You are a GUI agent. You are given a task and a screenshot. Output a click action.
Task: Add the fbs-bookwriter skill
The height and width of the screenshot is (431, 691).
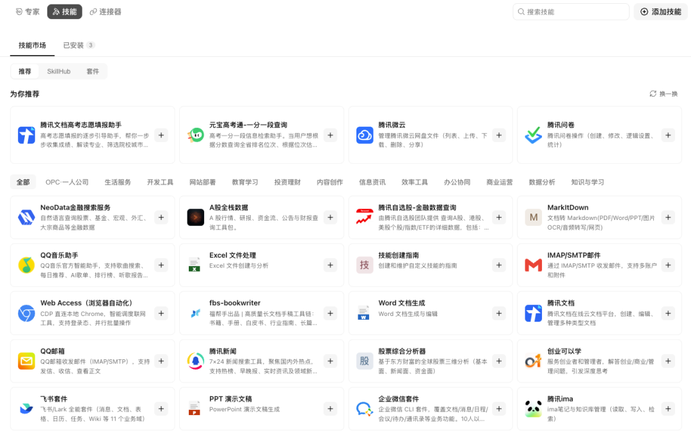point(330,313)
